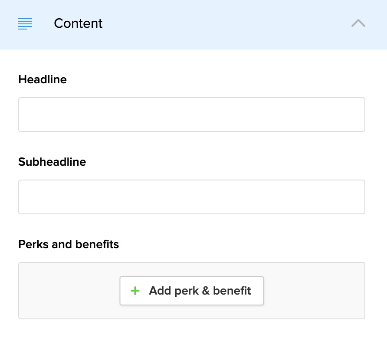
Task: Click the green plus icon
Action: [x=135, y=291]
